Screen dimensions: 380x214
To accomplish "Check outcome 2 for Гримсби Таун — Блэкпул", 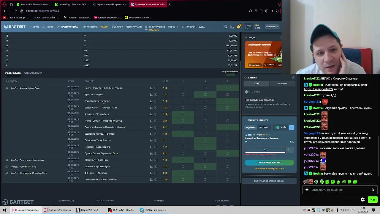I will (228, 101).
